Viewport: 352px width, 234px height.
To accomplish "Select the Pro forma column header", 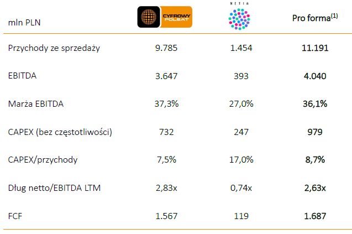I will point(314,18).
